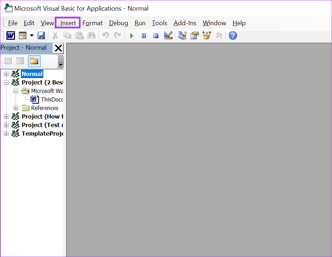Image resolution: width=332 pixels, height=257 pixels.
Task: Open the Edit menu
Action: [29, 23]
